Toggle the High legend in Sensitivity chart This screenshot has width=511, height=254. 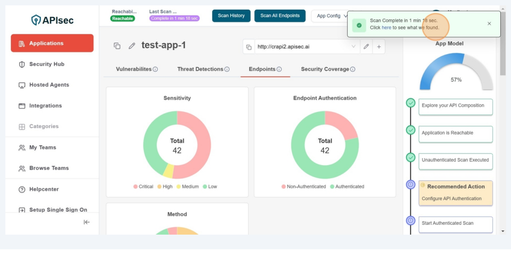165,187
